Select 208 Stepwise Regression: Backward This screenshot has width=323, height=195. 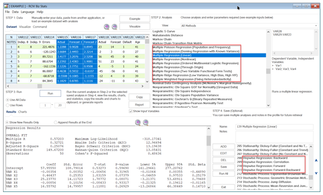262,158
